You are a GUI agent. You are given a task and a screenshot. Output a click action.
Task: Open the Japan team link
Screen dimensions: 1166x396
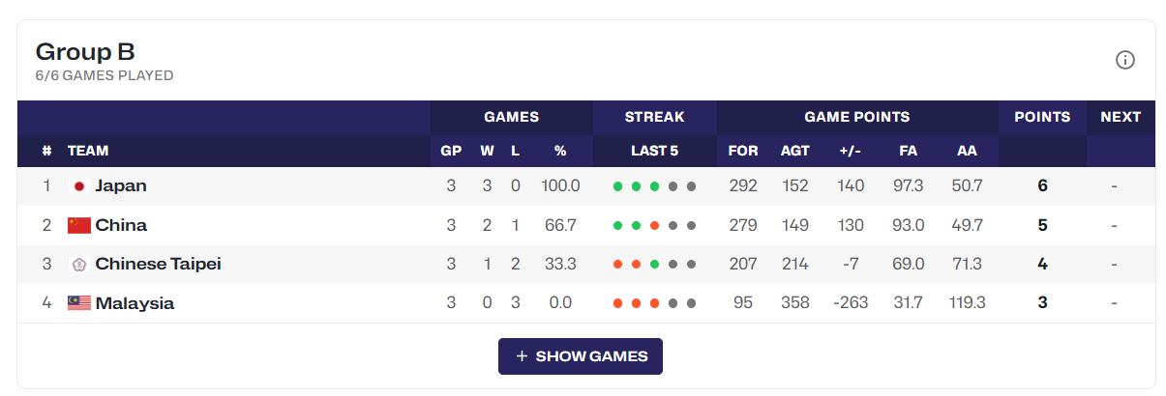point(121,185)
